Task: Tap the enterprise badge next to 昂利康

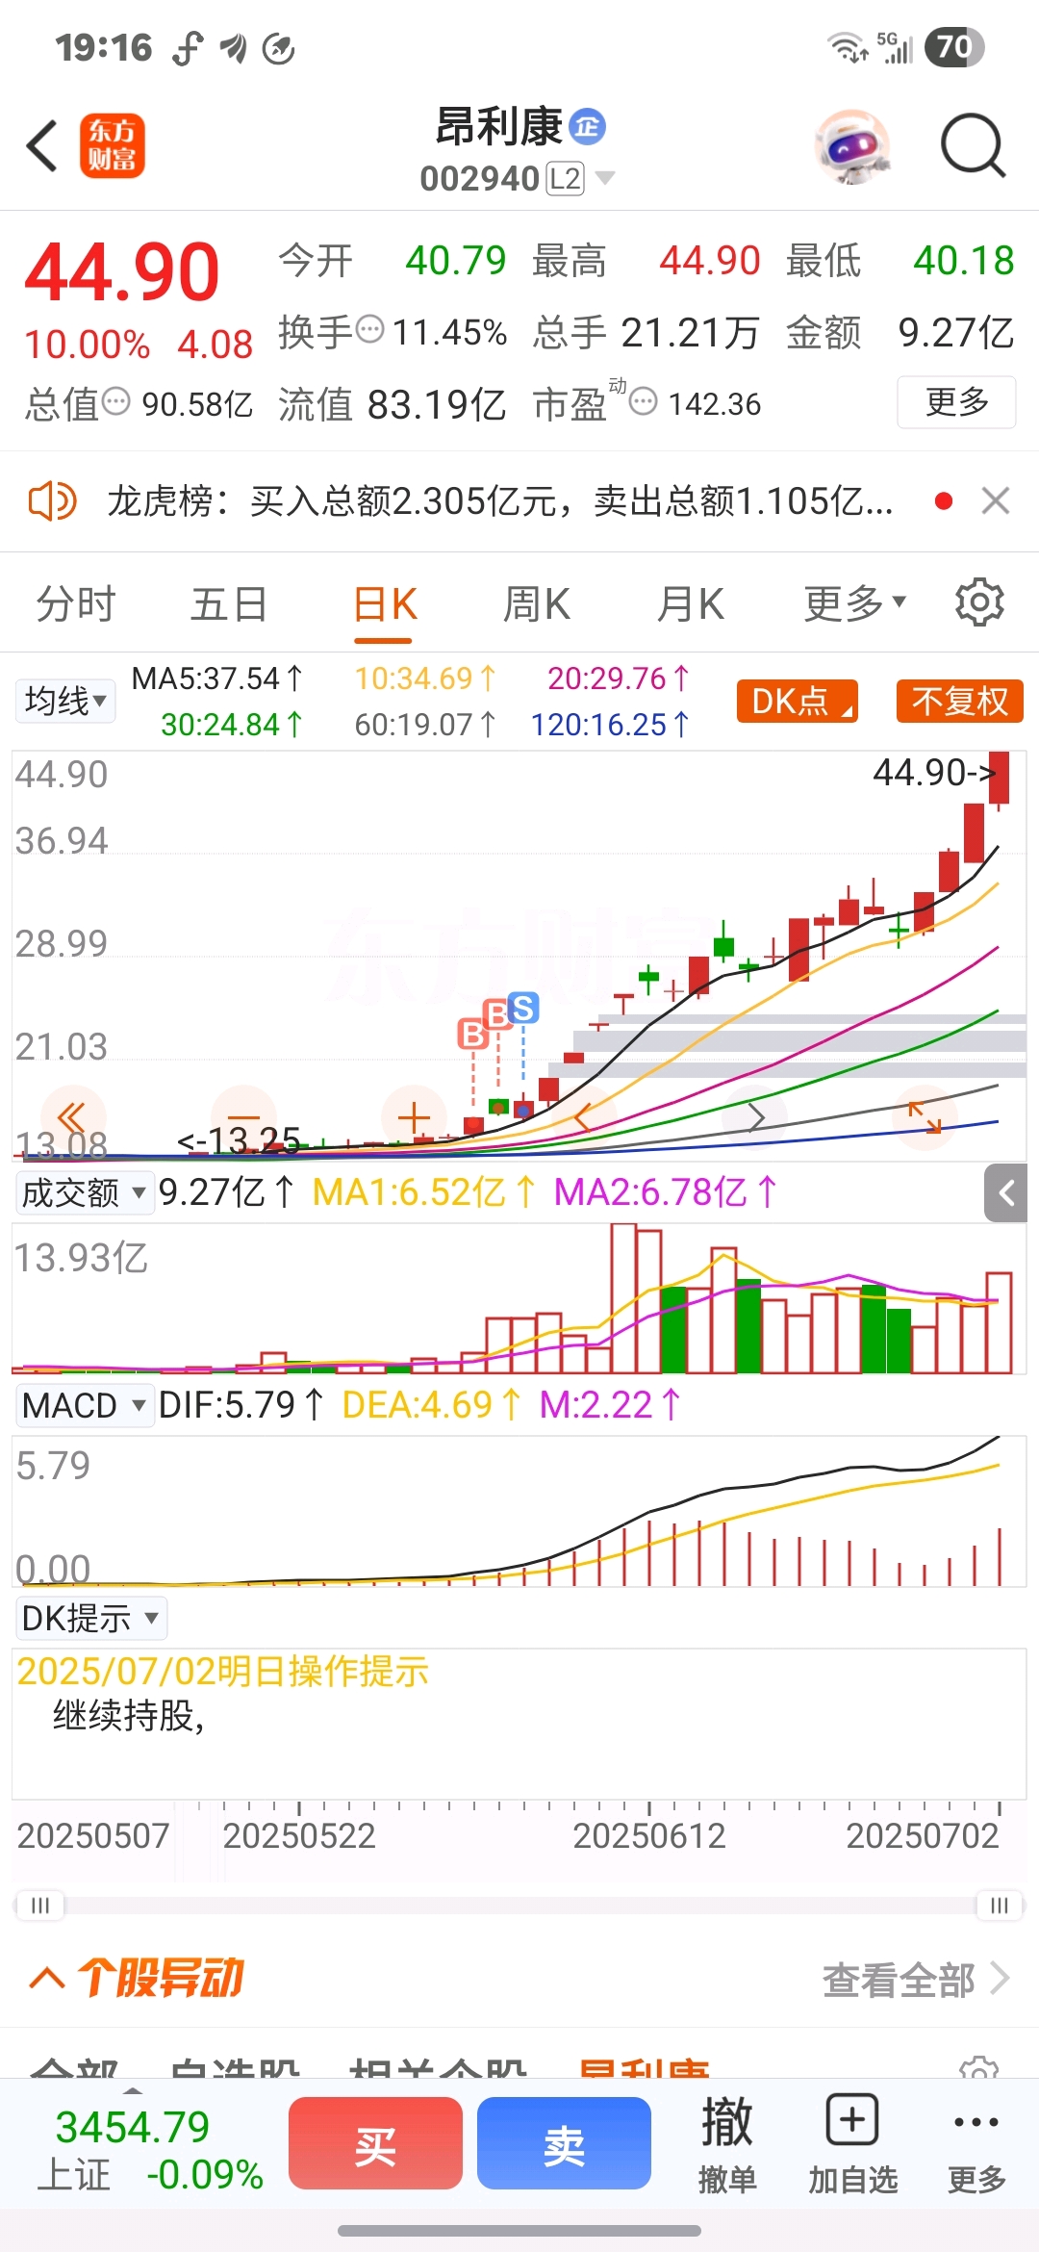Action: [587, 126]
